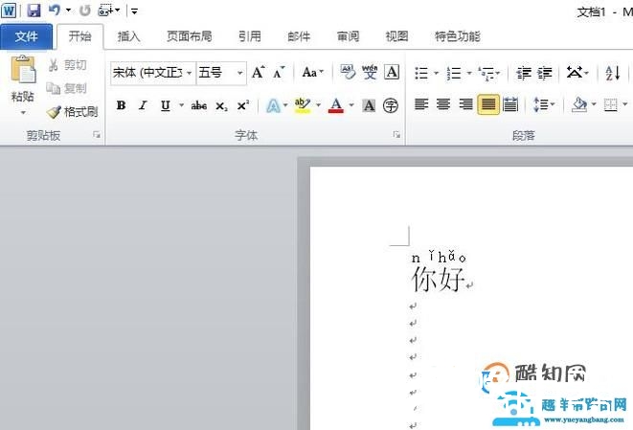
Task: Open the Change Case Aa menu
Action: click(313, 73)
